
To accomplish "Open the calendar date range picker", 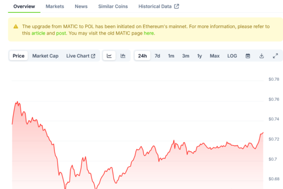I will tap(248, 56).
